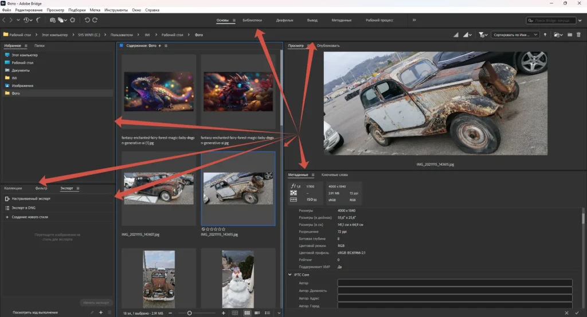Open Сортировать по Имя dropdown
The height and width of the screenshot is (317, 587).
coord(515,35)
